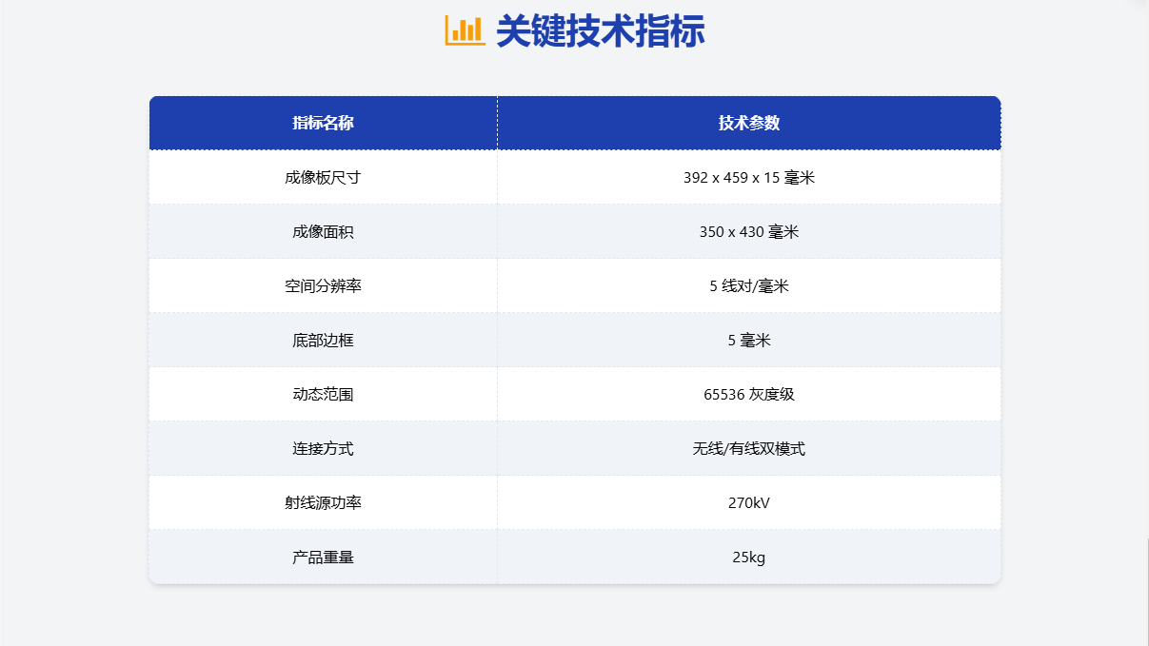Viewport: 1149px width, 646px height.
Task: Click the value 350 x 430 毫米
Action: coord(748,231)
